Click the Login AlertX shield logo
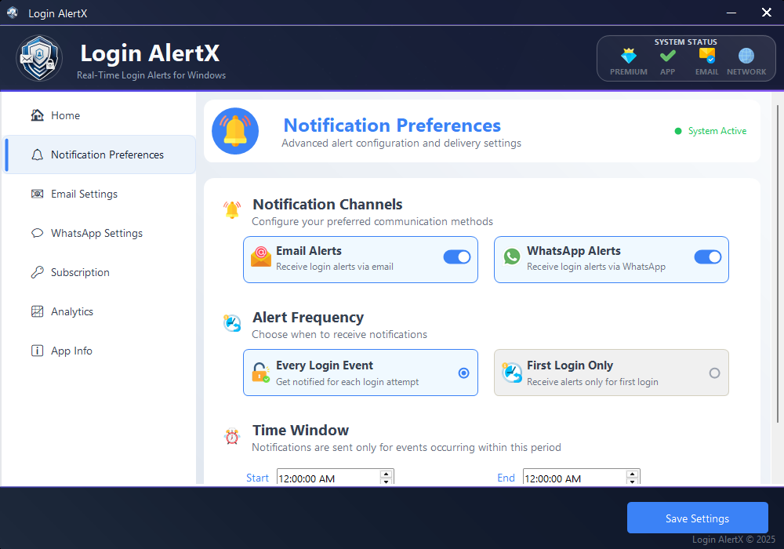784x549 pixels. [x=38, y=57]
